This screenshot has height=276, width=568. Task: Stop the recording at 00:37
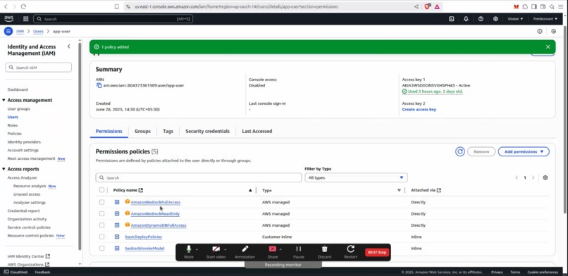tap(377, 252)
